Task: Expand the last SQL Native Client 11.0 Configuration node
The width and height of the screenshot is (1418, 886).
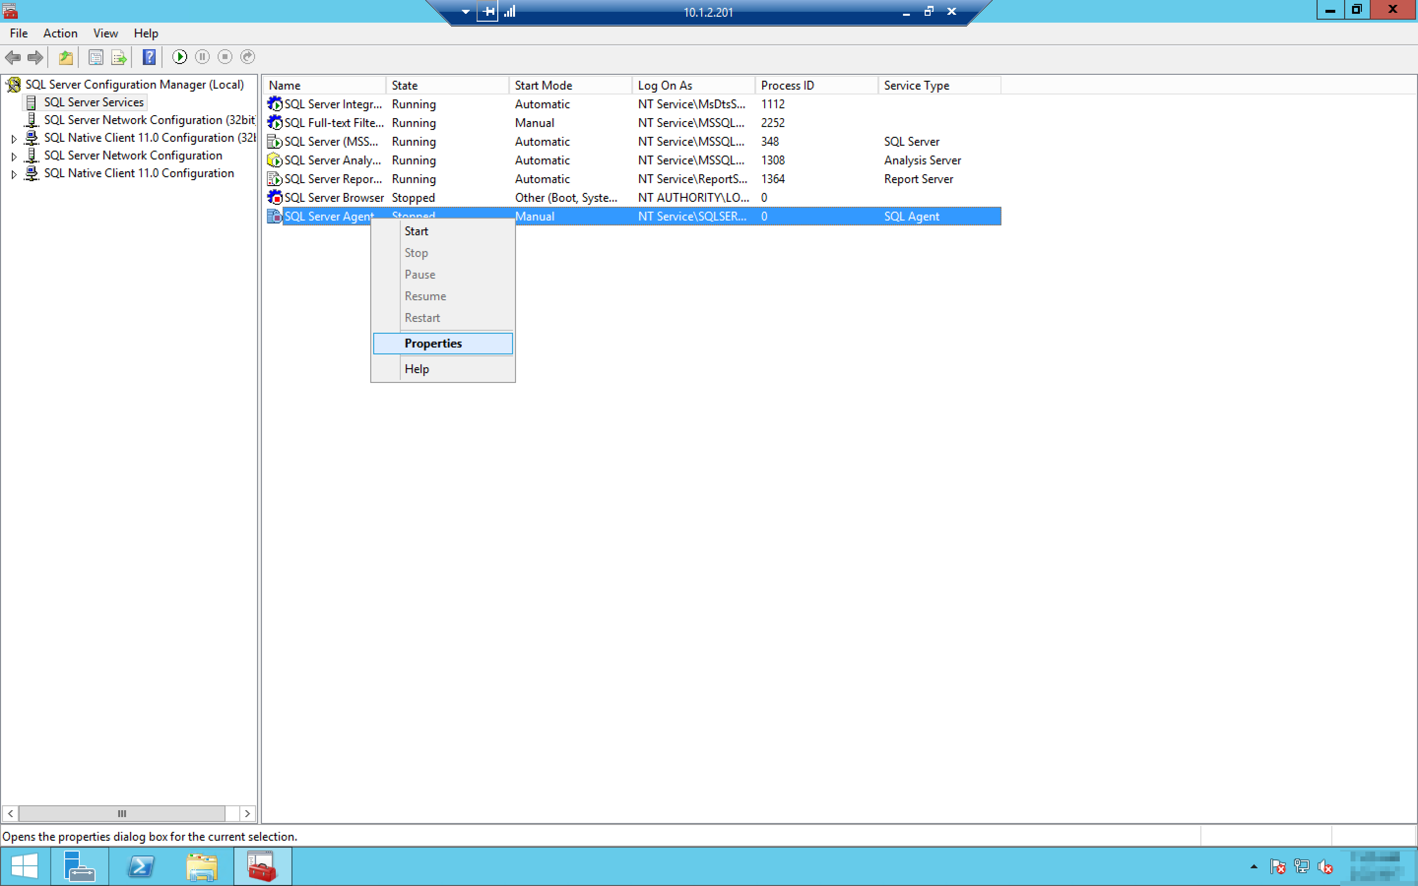Action: click(x=14, y=174)
